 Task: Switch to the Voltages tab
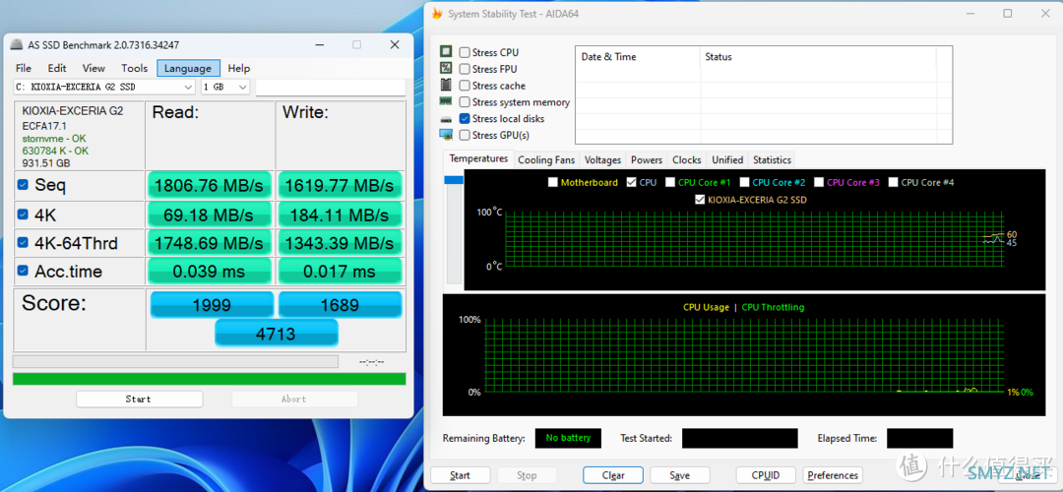coord(602,160)
